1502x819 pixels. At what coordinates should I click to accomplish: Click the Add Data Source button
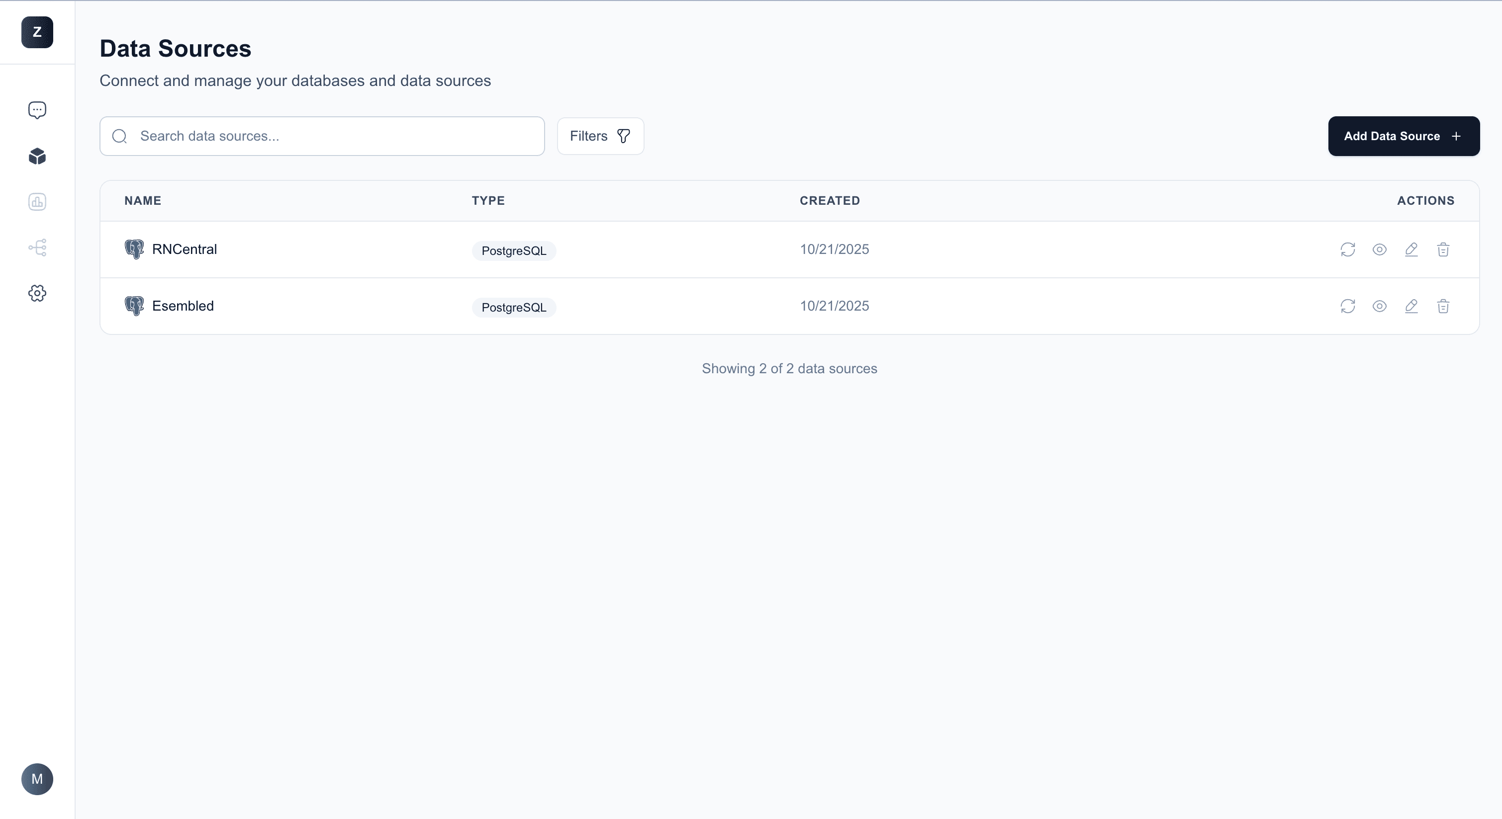1403,136
